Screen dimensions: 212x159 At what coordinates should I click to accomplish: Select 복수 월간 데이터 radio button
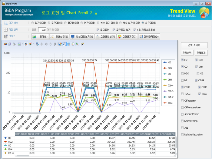click(x=121, y=23)
